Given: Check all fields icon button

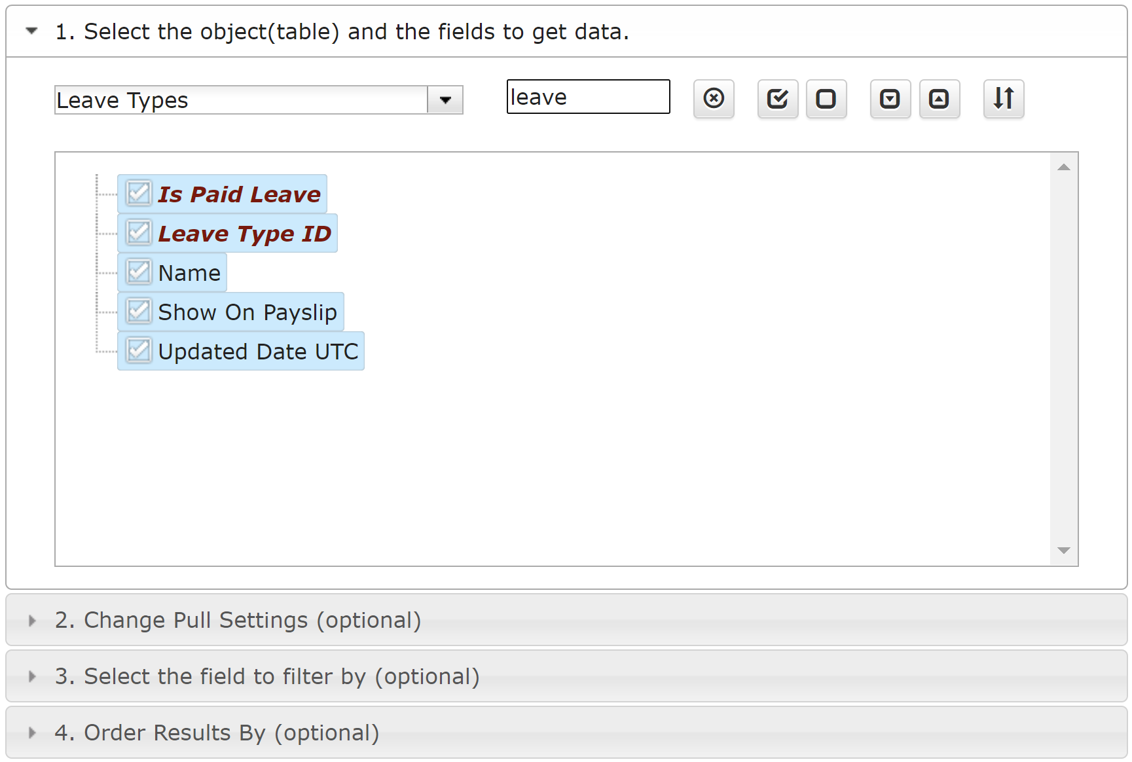Looking at the screenshot, I should coord(778,99).
